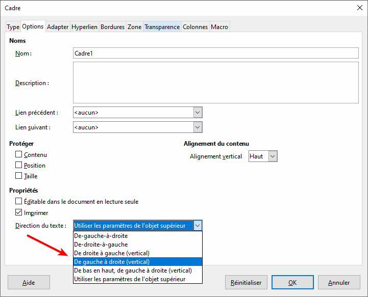
Task: Enable the Contenu protection checkbox
Action: coord(18,154)
